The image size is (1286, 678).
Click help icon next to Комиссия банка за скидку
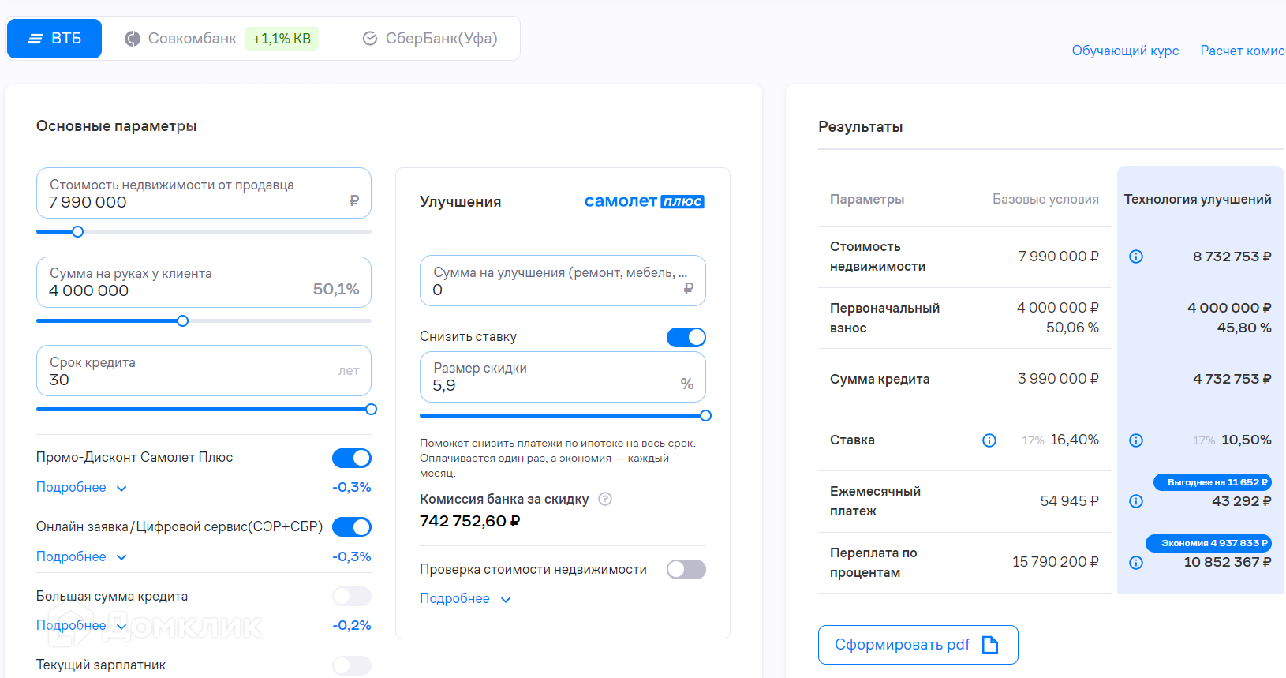point(605,499)
